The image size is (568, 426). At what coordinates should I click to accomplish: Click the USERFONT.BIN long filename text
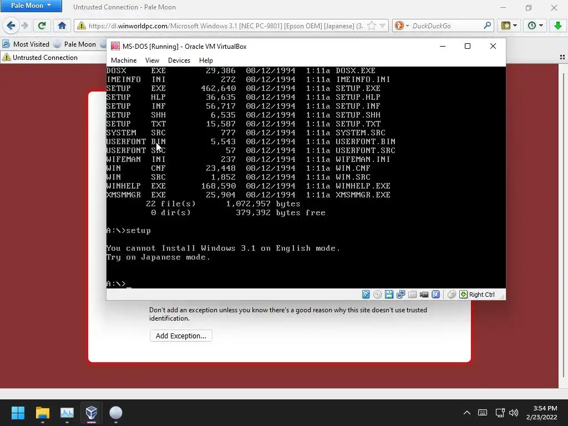[x=365, y=141]
